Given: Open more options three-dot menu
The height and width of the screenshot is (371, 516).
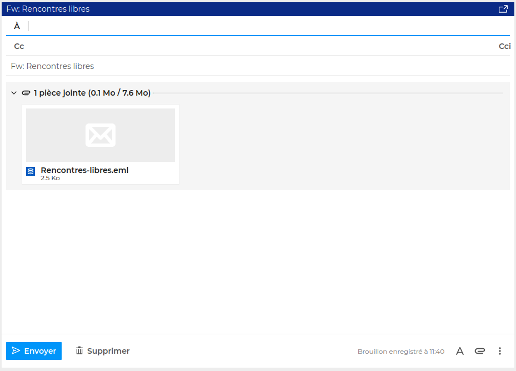Looking at the screenshot, I should (x=499, y=351).
